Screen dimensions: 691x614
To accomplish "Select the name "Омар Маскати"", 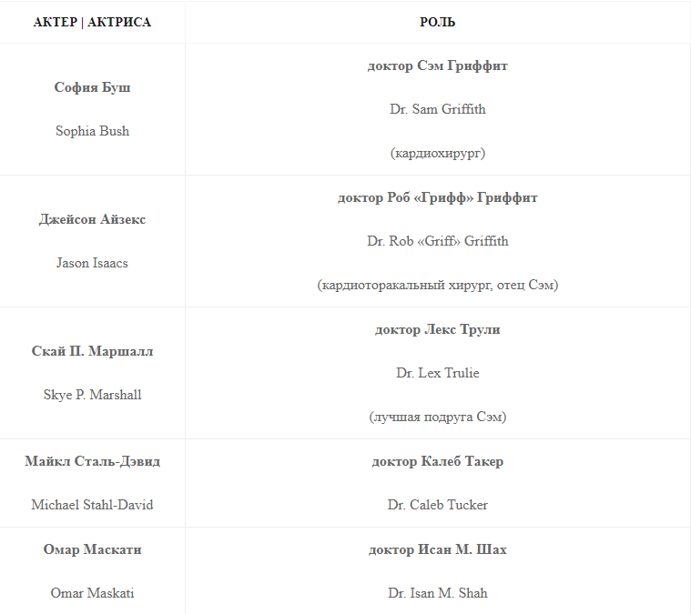I will point(92,549).
